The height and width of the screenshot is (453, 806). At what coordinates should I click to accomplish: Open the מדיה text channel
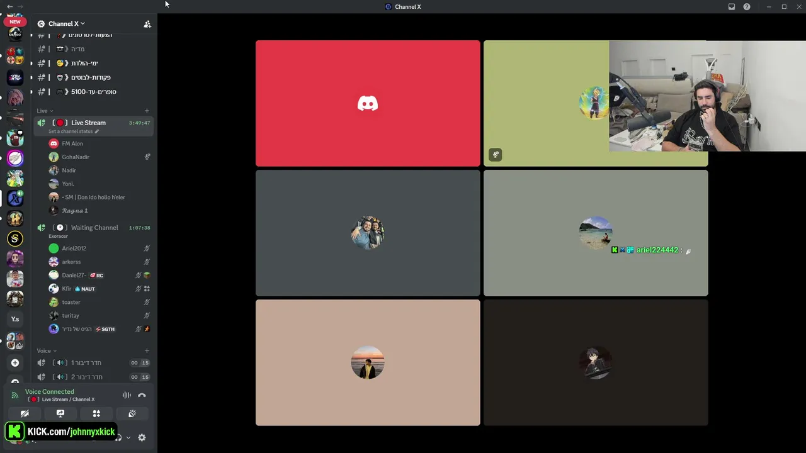(93, 49)
